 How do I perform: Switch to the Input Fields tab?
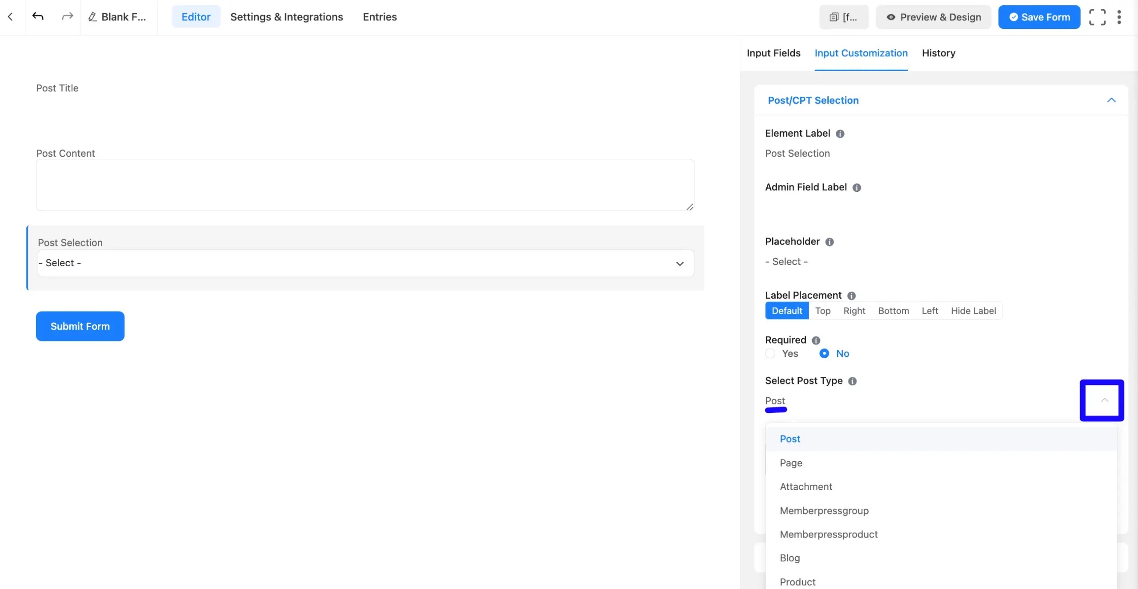point(773,53)
